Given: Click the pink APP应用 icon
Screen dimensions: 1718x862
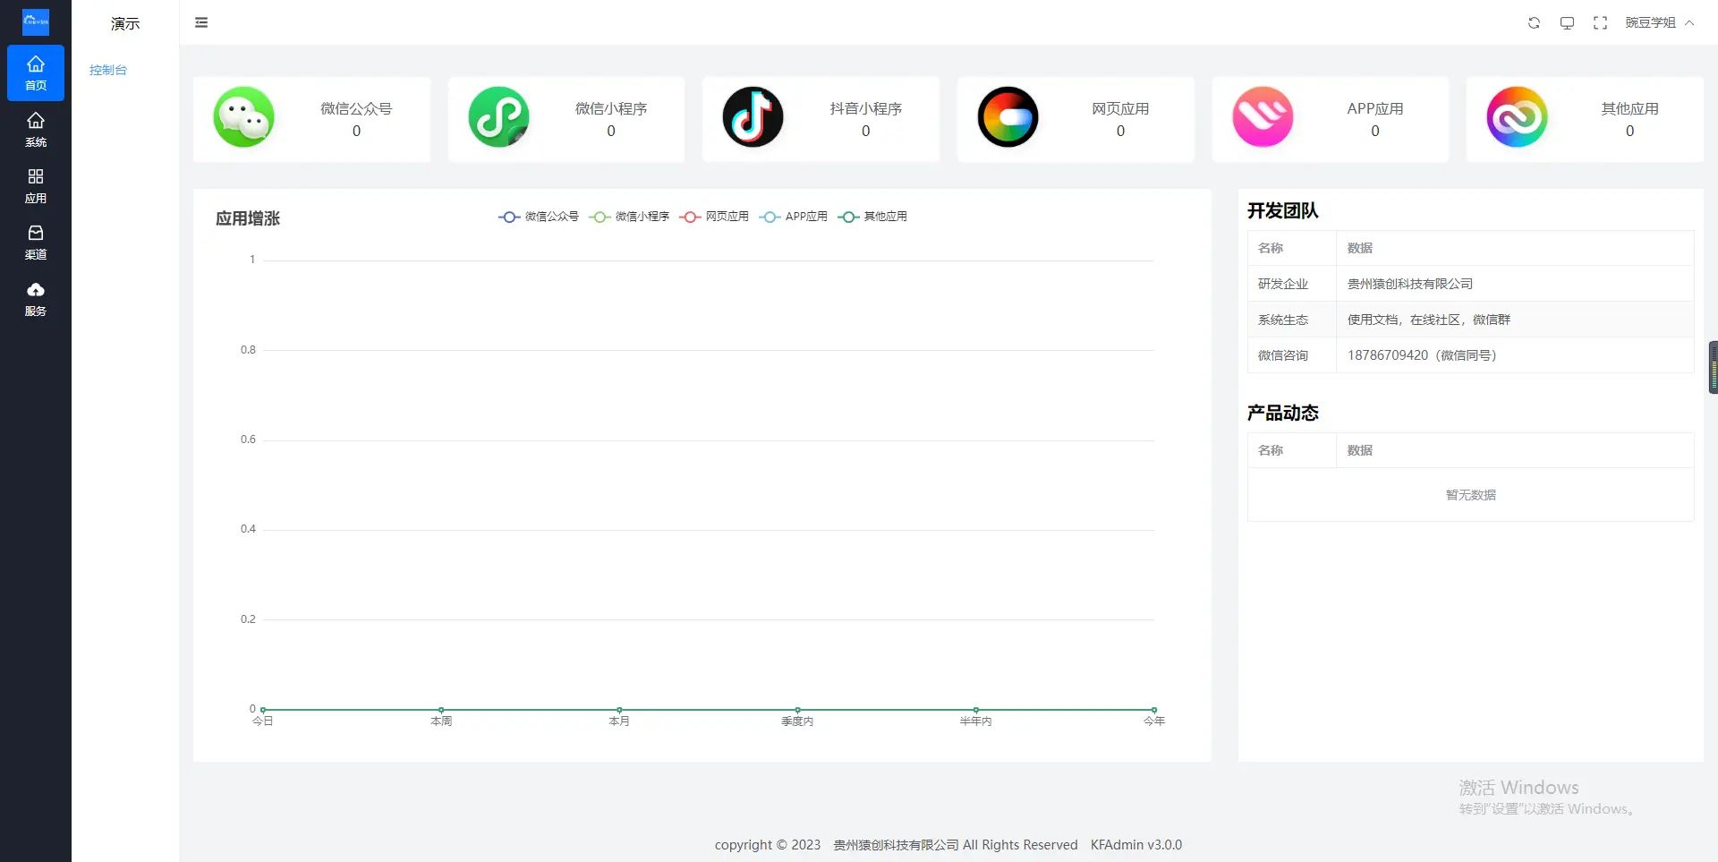Looking at the screenshot, I should tap(1263, 117).
